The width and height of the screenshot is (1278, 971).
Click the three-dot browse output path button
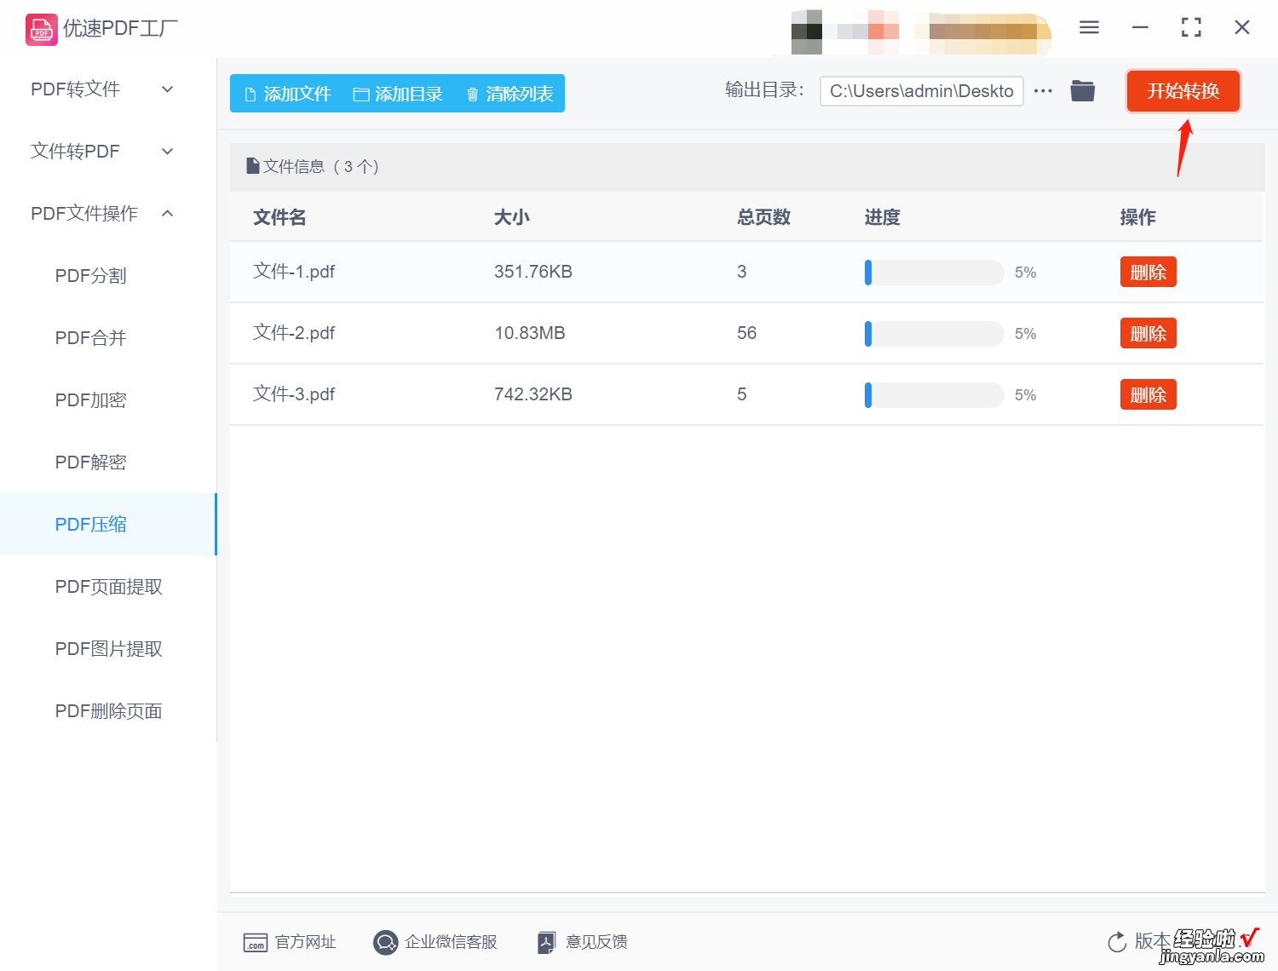point(1043,91)
